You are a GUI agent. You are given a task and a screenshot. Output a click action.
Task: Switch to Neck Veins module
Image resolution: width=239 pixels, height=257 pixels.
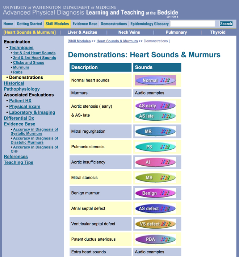coord(129,32)
